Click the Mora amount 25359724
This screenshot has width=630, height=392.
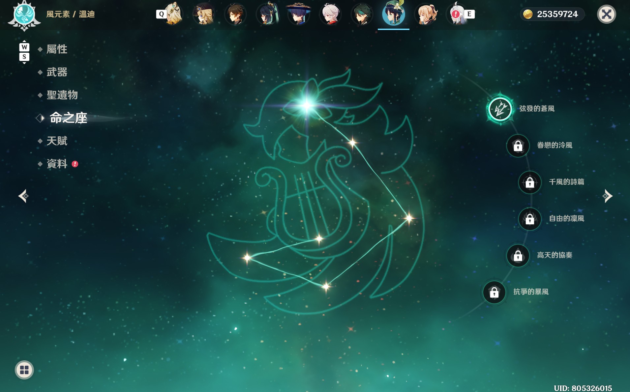pyautogui.click(x=557, y=14)
